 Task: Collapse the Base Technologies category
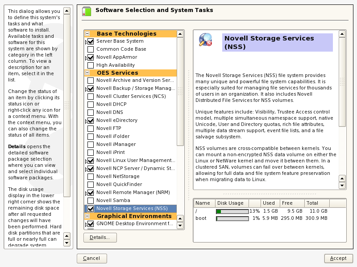click(x=87, y=34)
